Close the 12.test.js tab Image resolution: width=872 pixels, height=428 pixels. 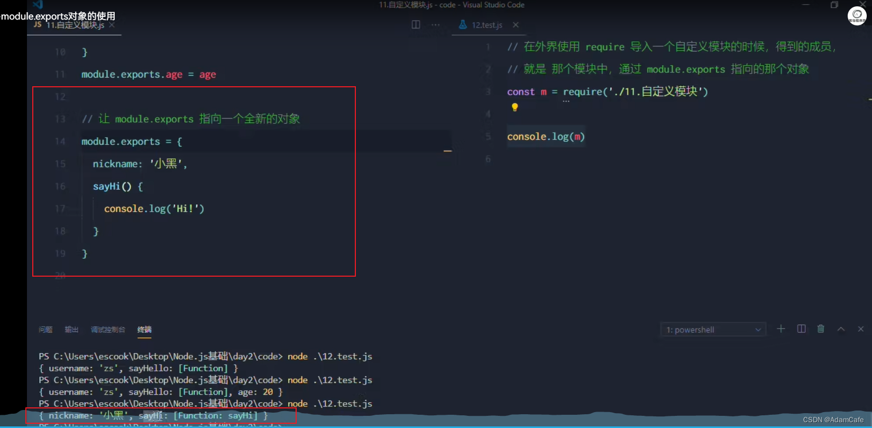pos(516,25)
